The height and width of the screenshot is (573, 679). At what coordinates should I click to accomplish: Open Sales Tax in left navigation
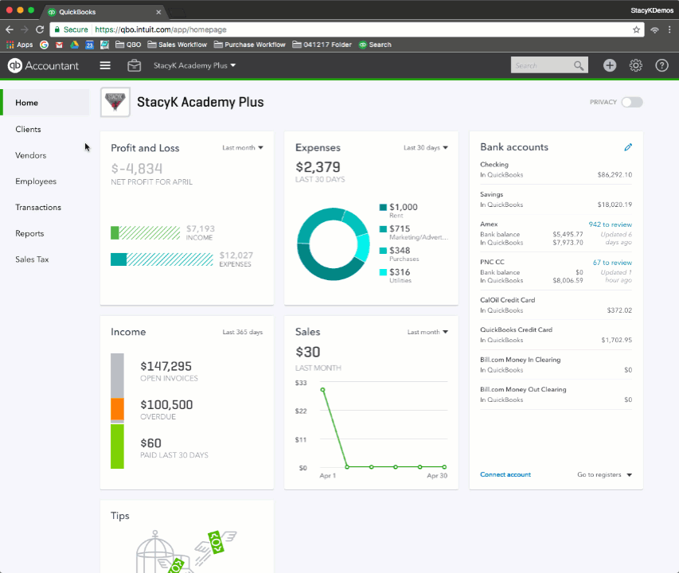(32, 259)
